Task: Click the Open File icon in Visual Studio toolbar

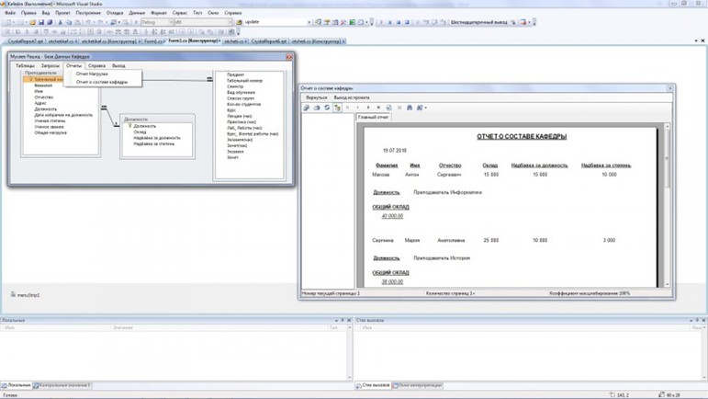Action: 32,22
